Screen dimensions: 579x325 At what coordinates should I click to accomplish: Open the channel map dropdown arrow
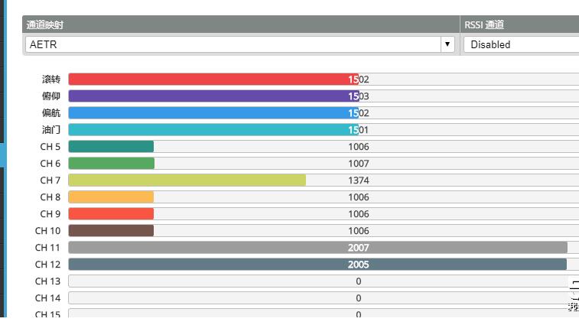(x=448, y=44)
